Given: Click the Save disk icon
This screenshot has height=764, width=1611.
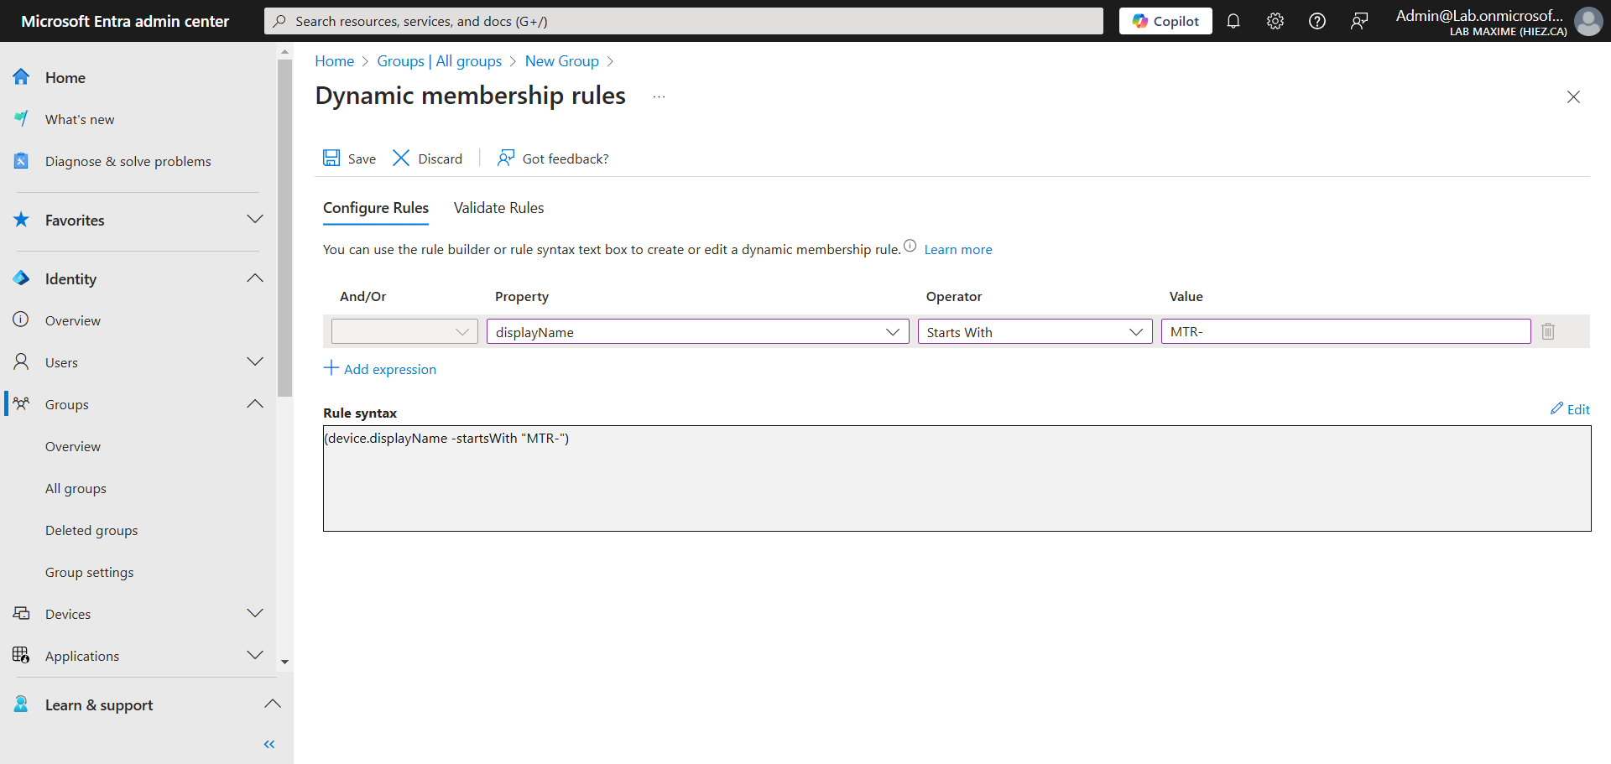Looking at the screenshot, I should tap(331, 159).
